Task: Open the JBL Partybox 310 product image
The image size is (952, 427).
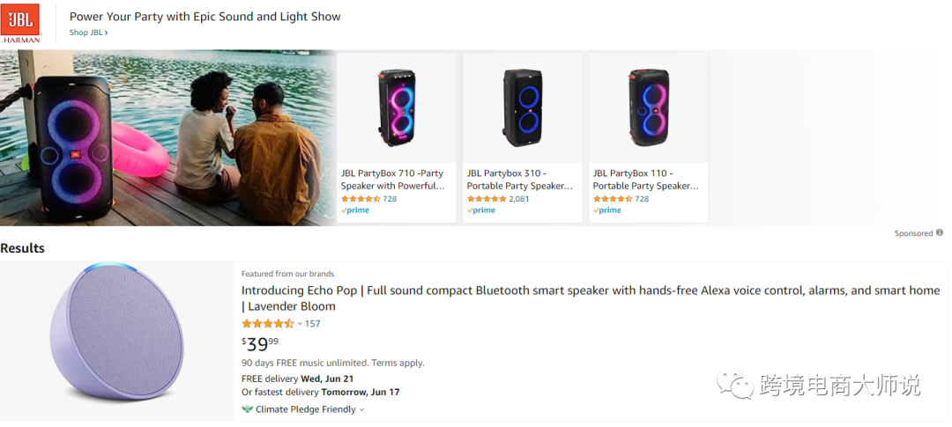Action: pos(523,107)
